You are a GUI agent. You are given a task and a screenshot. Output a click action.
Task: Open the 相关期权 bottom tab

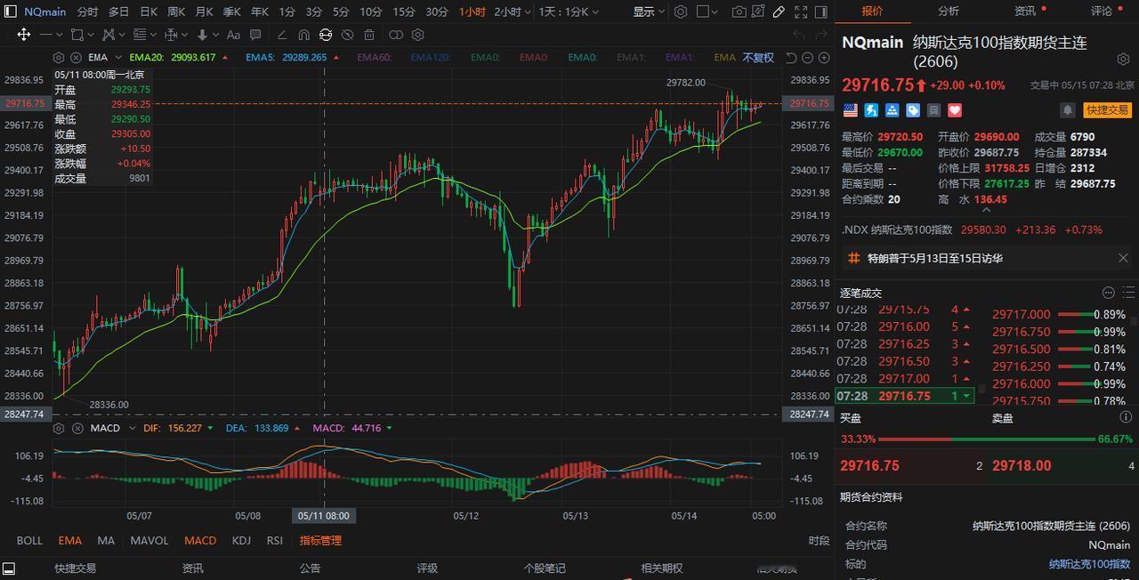(x=662, y=568)
